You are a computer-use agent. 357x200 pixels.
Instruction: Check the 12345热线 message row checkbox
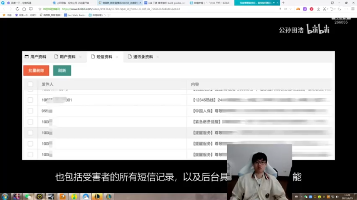pos(30,100)
